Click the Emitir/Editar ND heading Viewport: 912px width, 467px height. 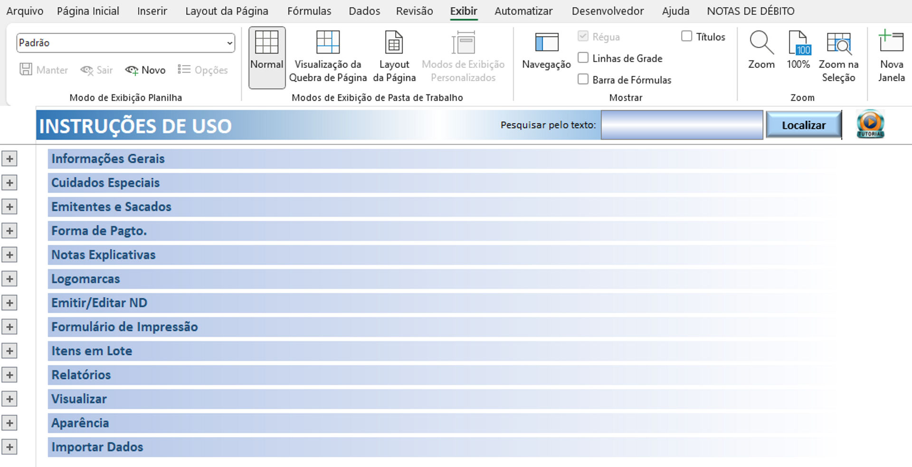[x=99, y=303]
